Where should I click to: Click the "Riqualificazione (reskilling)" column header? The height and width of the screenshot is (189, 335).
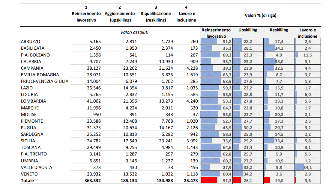156,17
